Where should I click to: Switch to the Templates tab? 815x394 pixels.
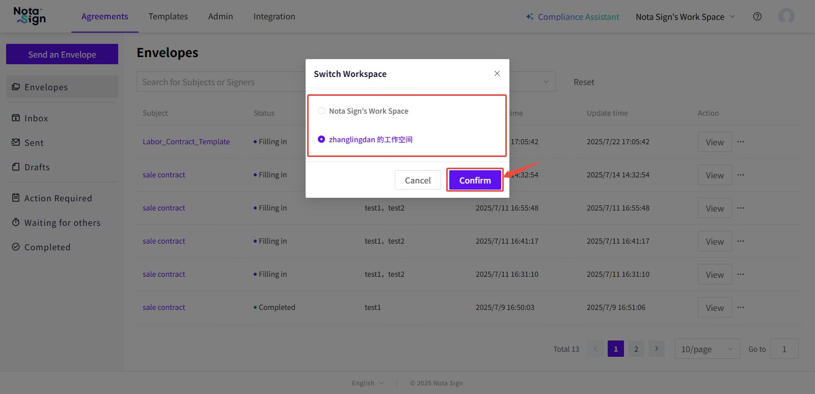[168, 16]
